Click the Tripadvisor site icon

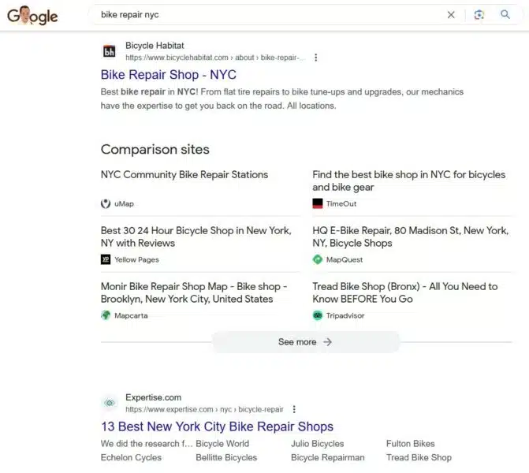click(318, 315)
